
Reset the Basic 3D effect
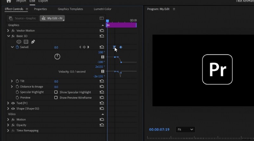102,36
